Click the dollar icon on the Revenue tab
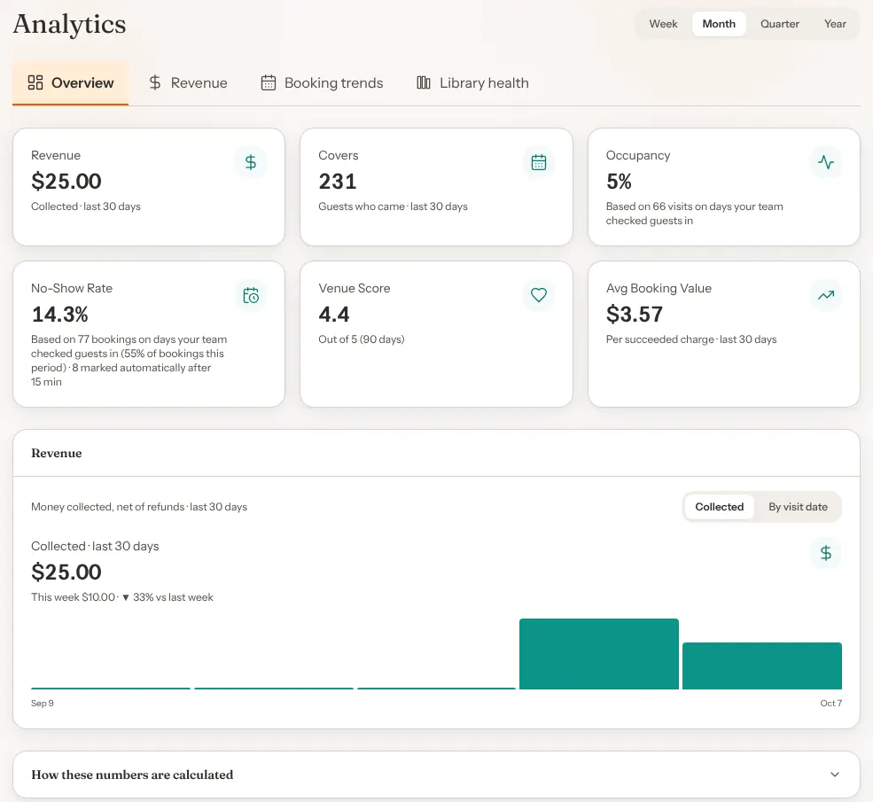 [x=155, y=82]
